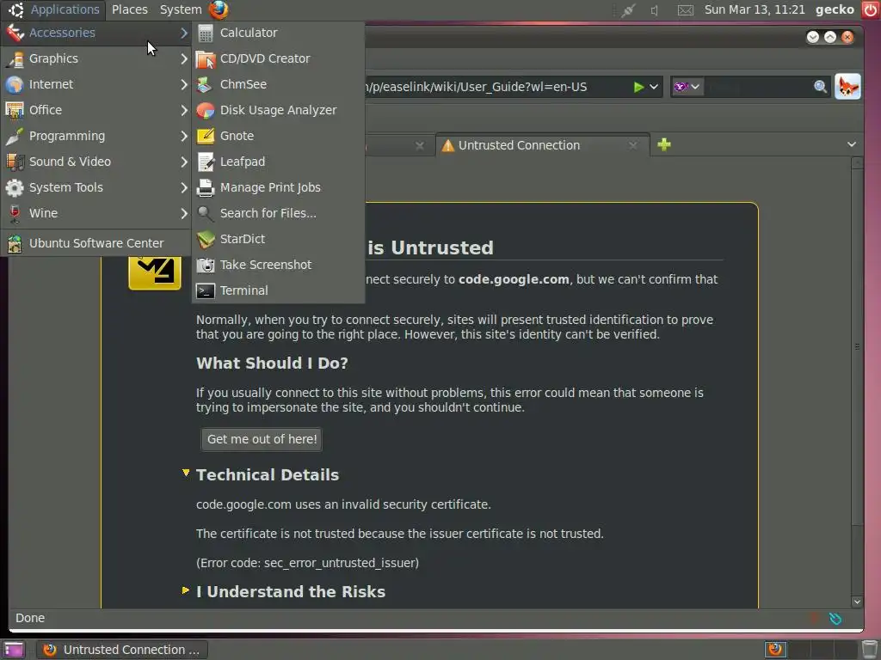Select the Untrusted Connection tab
This screenshot has height=660, width=881.
pyautogui.click(x=543, y=145)
